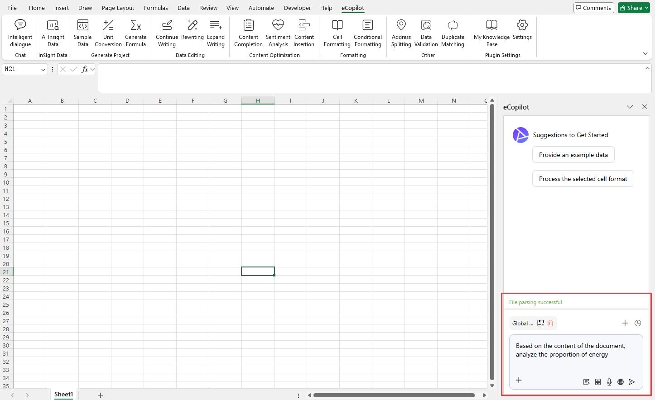Screen dimensions: 655x400
Task: Open Sentiment Analysis tool
Action: (278, 33)
